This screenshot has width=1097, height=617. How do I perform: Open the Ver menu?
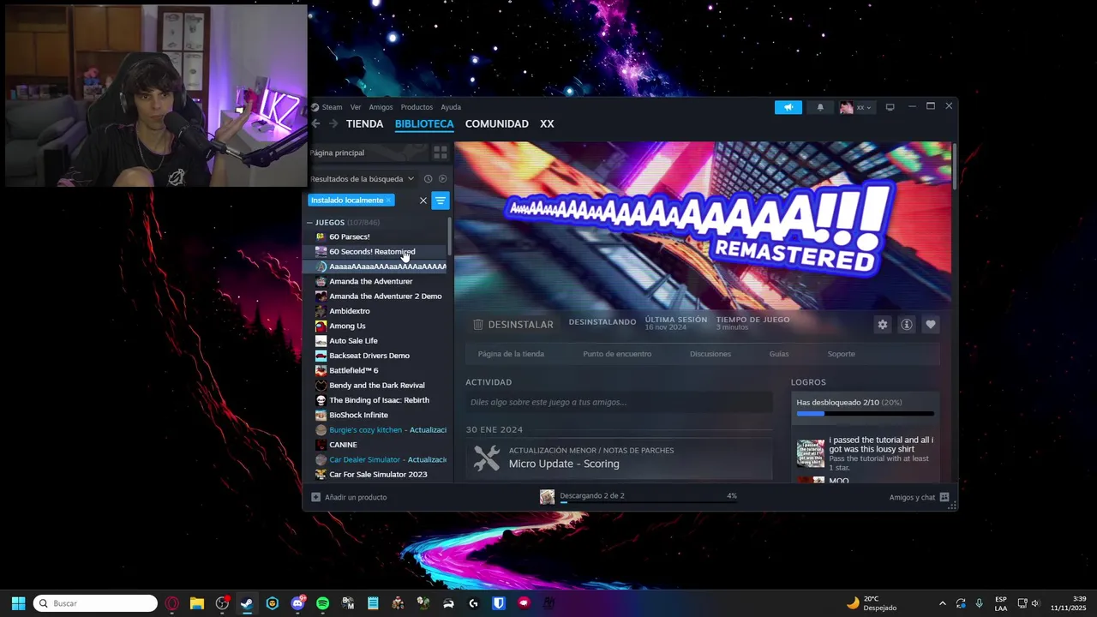356,107
